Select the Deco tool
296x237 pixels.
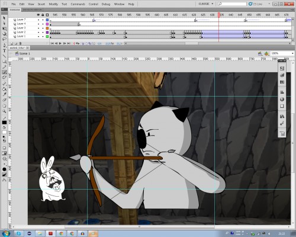pos(4,78)
